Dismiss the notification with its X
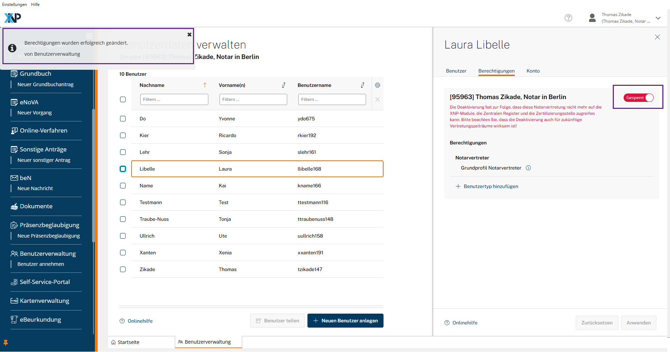The image size is (670, 352). point(189,35)
